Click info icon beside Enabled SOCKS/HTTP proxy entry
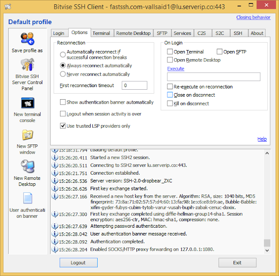279x276 pixels. tap(54, 249)
